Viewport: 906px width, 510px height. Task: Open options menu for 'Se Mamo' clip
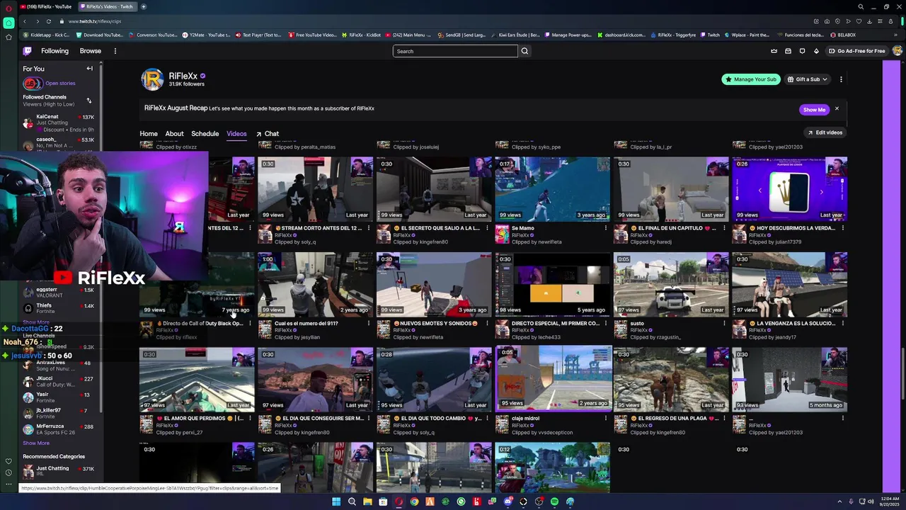[x=605, y=228]
